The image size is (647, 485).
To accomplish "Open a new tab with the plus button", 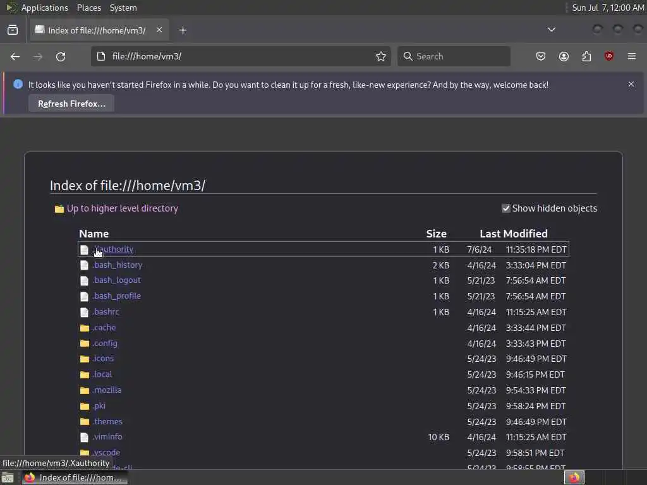I will (183, 30).
